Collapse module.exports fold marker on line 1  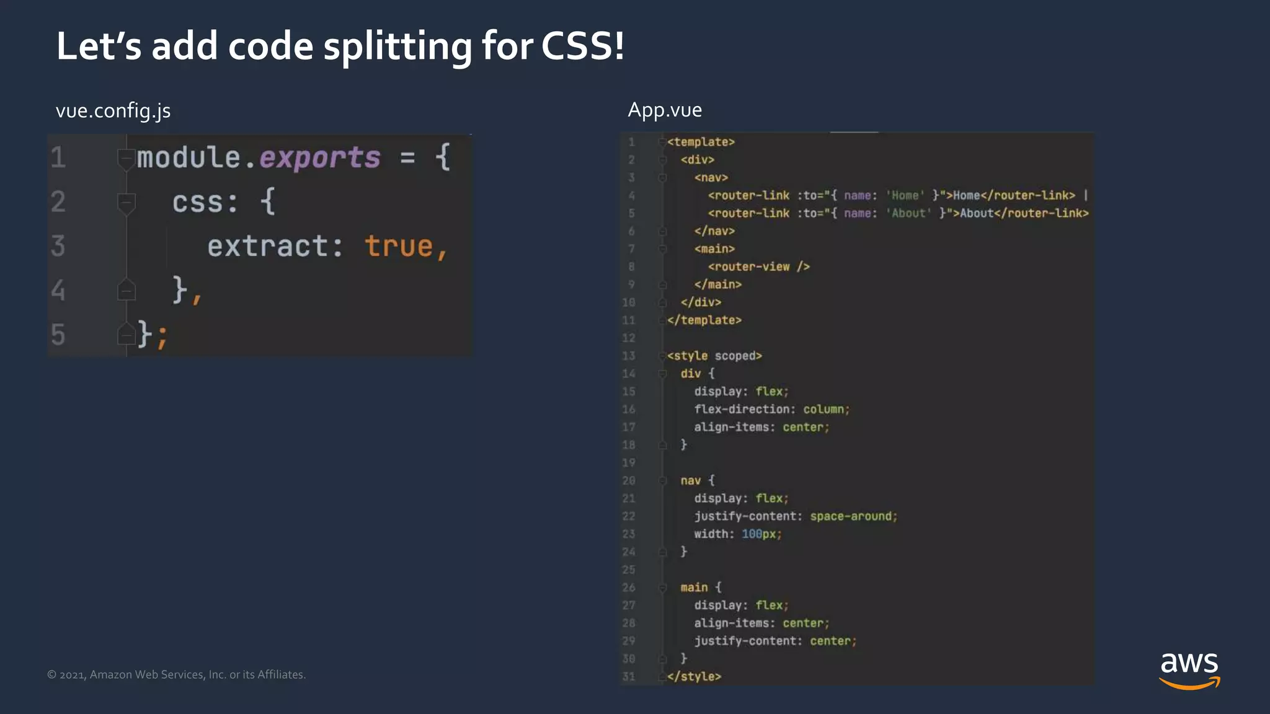click(127, 159)
